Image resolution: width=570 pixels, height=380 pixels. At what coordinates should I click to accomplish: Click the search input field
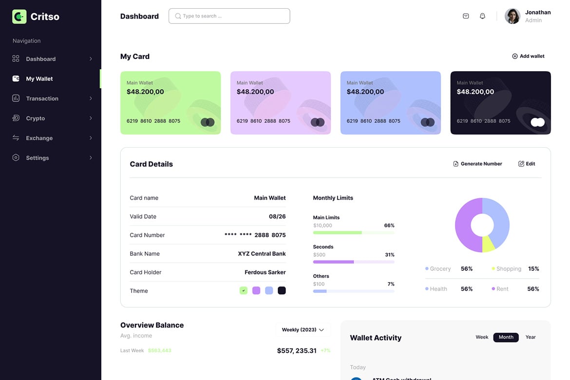click(229, 16)
